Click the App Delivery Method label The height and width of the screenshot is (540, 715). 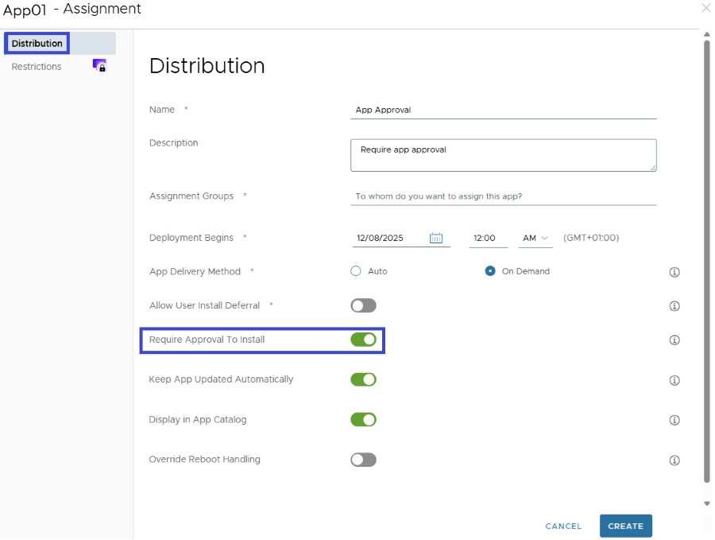pyautogui.click(x=195, y=272)
